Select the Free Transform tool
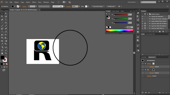This screenshot has height=95, width=170. pyautogui.click(x=6, y=35)
